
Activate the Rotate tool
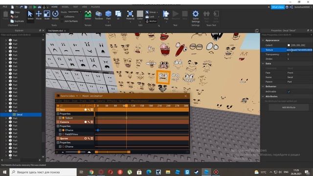click(x=55, y=15)
